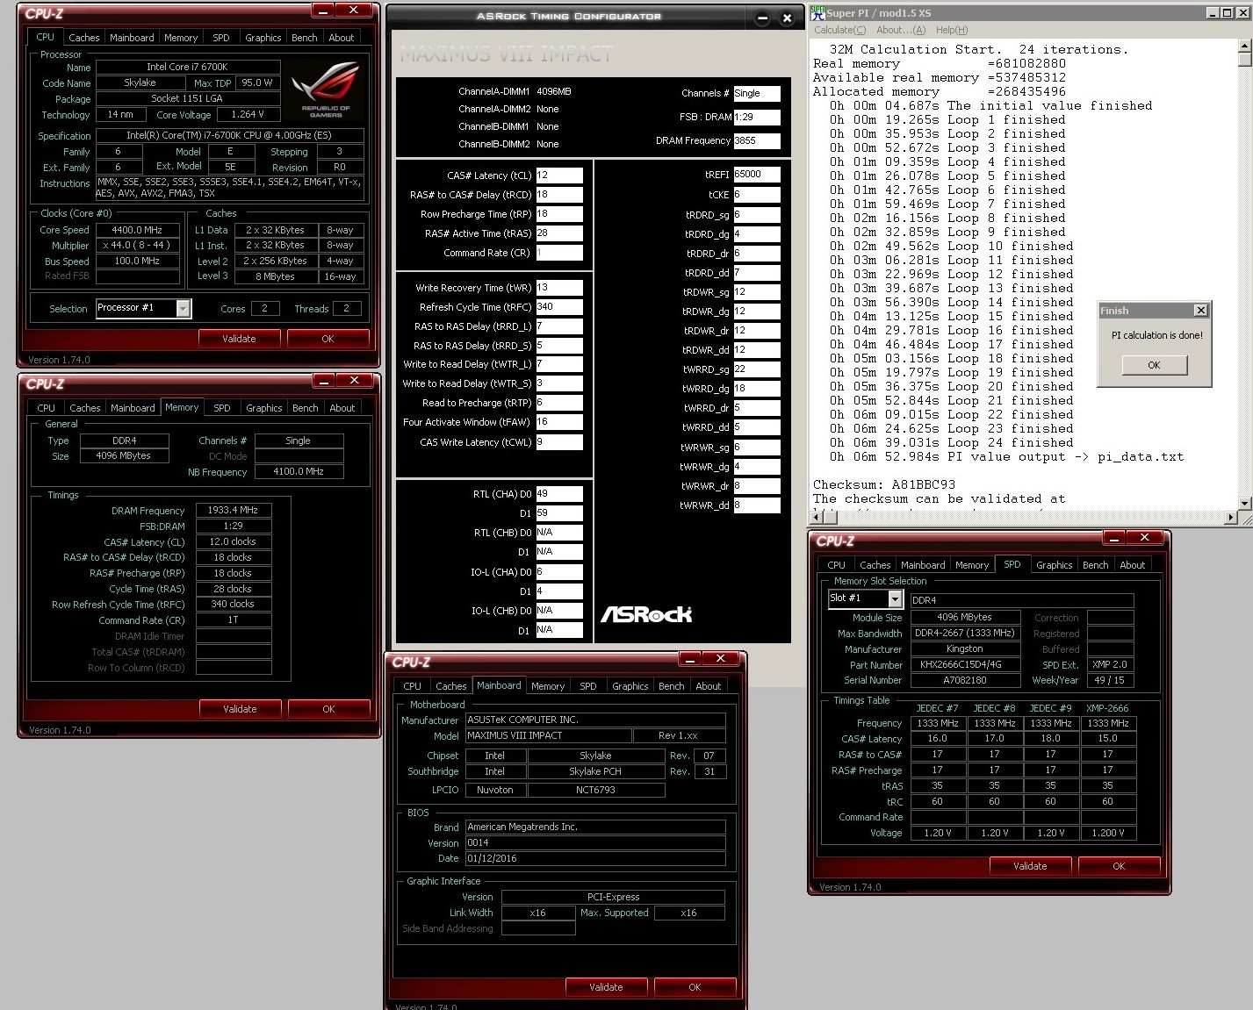Open About tab in top-left CPU-Z
The height and width of the screenshot is (1010, 1253).
coord(342,38)
